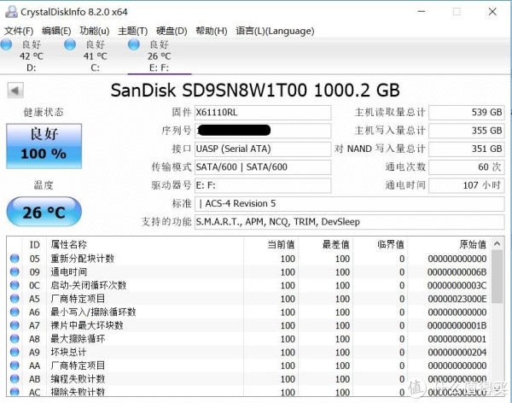Image resolution: width=512 pixels, height=403 pixels.
Task: Select the 启动-关闭循环次数 attribute row
Action: coord(248,285)
